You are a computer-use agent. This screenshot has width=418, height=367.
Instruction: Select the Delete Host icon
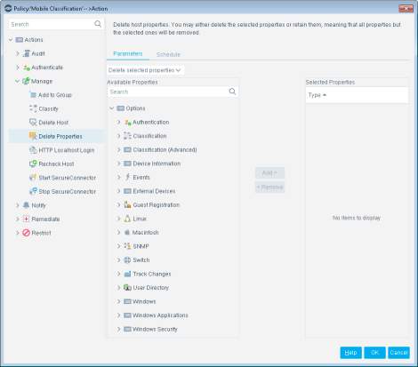(33, 123)
